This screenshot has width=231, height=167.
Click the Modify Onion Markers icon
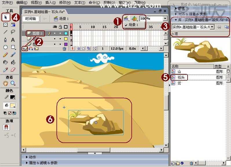(x=94, y=49)
